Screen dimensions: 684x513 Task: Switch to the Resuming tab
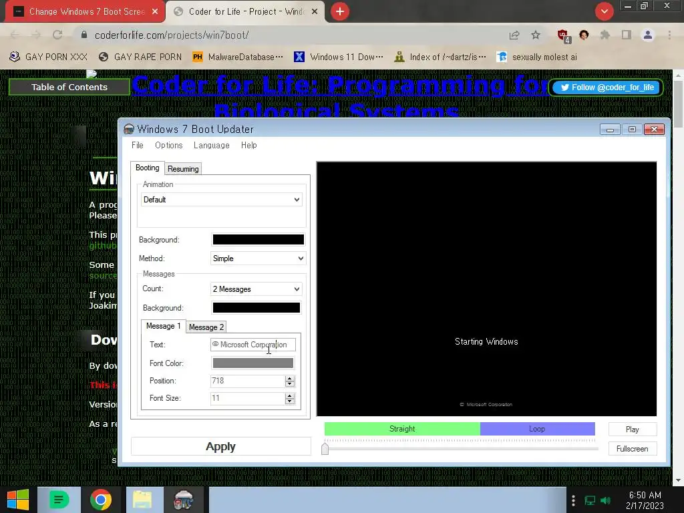click(x=183, y=169)
